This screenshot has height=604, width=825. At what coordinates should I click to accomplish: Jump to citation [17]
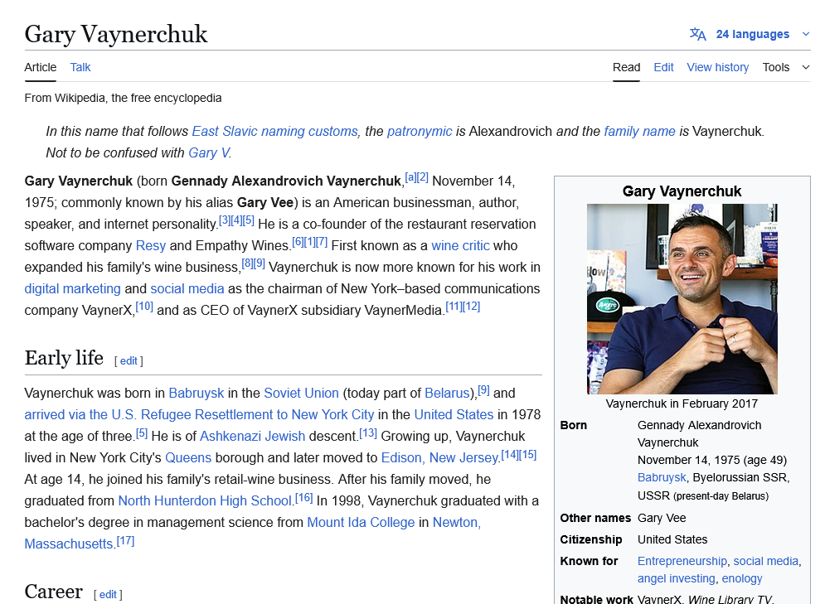[x=125, y=540]
